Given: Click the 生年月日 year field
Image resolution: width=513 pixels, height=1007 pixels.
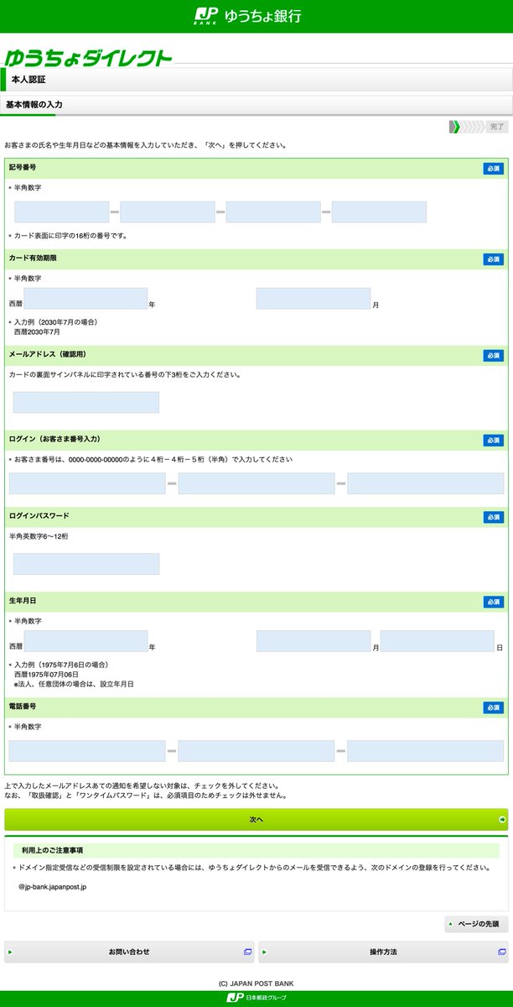Looking at the screenshot, I should tap(86, 641).
